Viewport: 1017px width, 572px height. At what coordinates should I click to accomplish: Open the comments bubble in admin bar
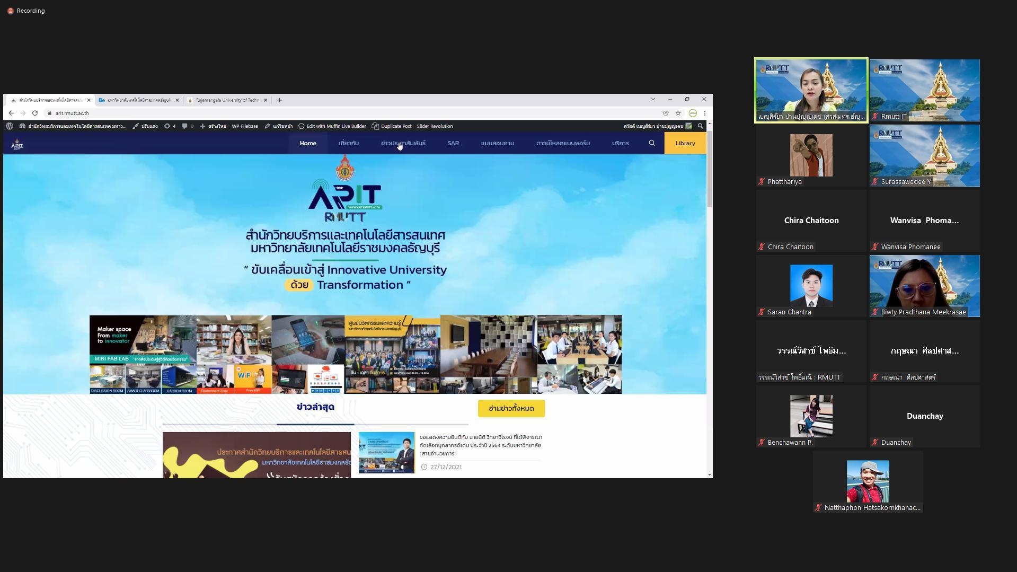188,126
